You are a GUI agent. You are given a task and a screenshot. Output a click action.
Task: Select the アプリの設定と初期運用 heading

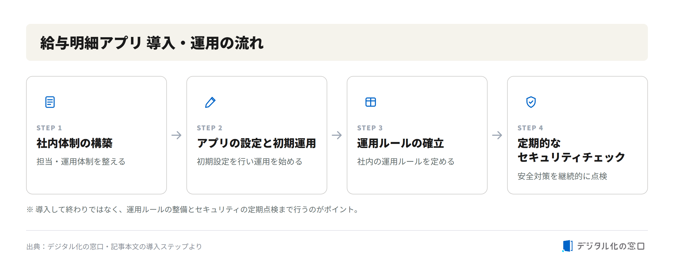pyautogui.click(x=257, y=143)
